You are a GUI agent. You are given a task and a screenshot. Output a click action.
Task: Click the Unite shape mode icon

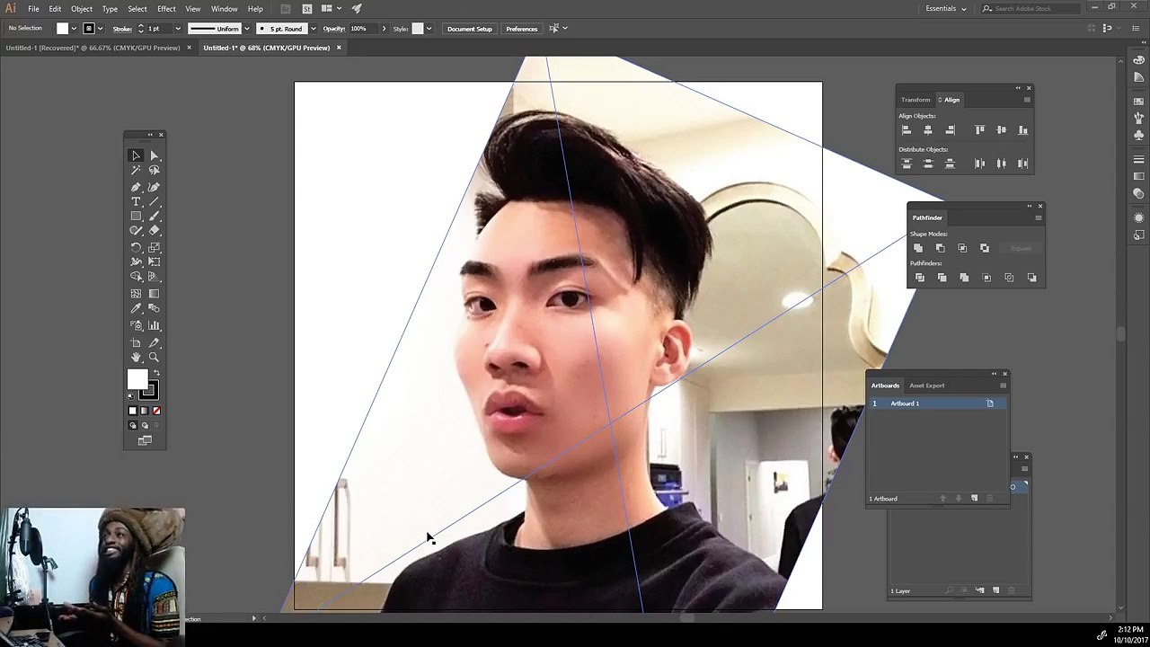pyautogui.click(x=917, y=248)
